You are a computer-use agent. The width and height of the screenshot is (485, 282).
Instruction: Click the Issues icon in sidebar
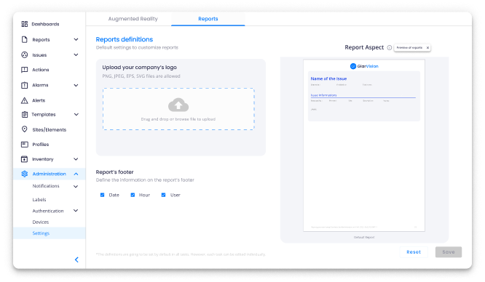(x=25, y=55)
